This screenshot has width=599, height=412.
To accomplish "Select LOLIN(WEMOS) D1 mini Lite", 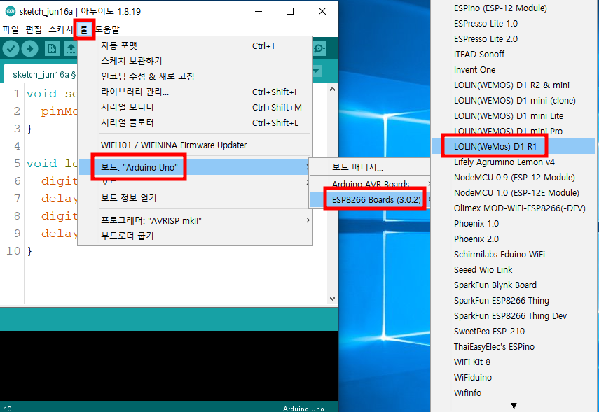I will (514, 116).
